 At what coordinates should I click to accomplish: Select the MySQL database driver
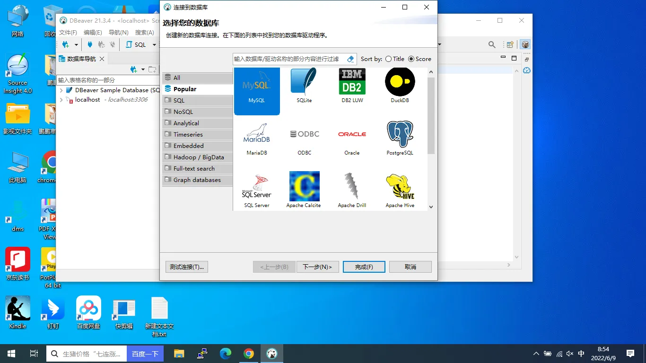(x=257, y=91)
